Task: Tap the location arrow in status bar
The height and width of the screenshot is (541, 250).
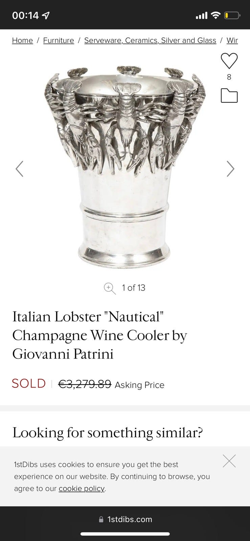Action: coord(46,15)
